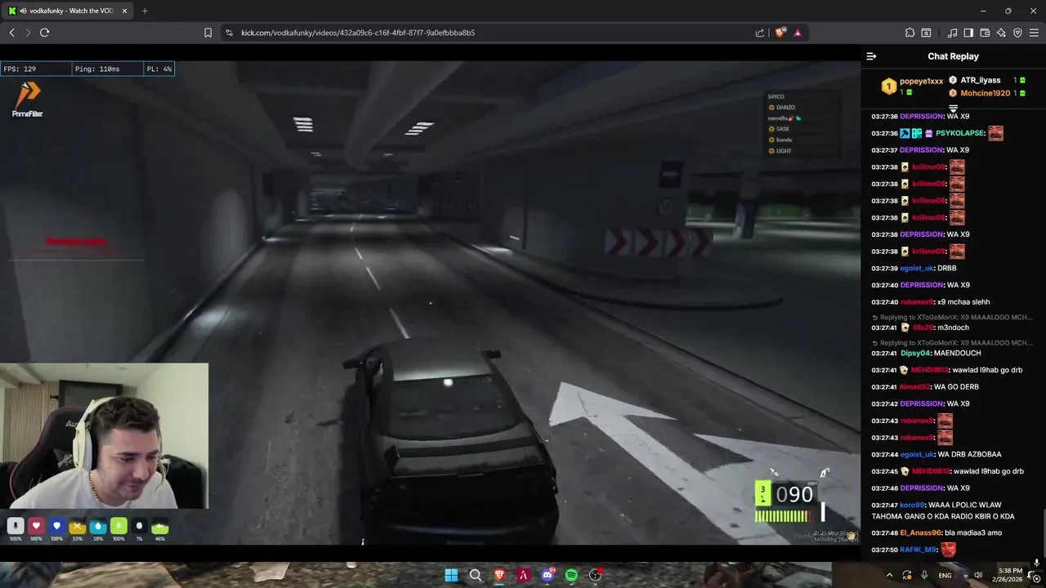1046x588 pixels.
Task: Bookmark this page in the address bar
Action: (x=208, y=33)
